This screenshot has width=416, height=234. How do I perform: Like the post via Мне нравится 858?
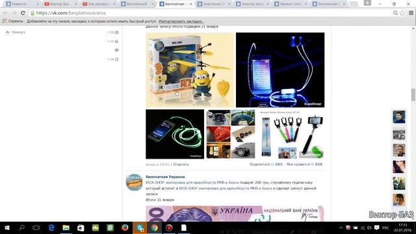pyautogui.click(x=304, y=164)
